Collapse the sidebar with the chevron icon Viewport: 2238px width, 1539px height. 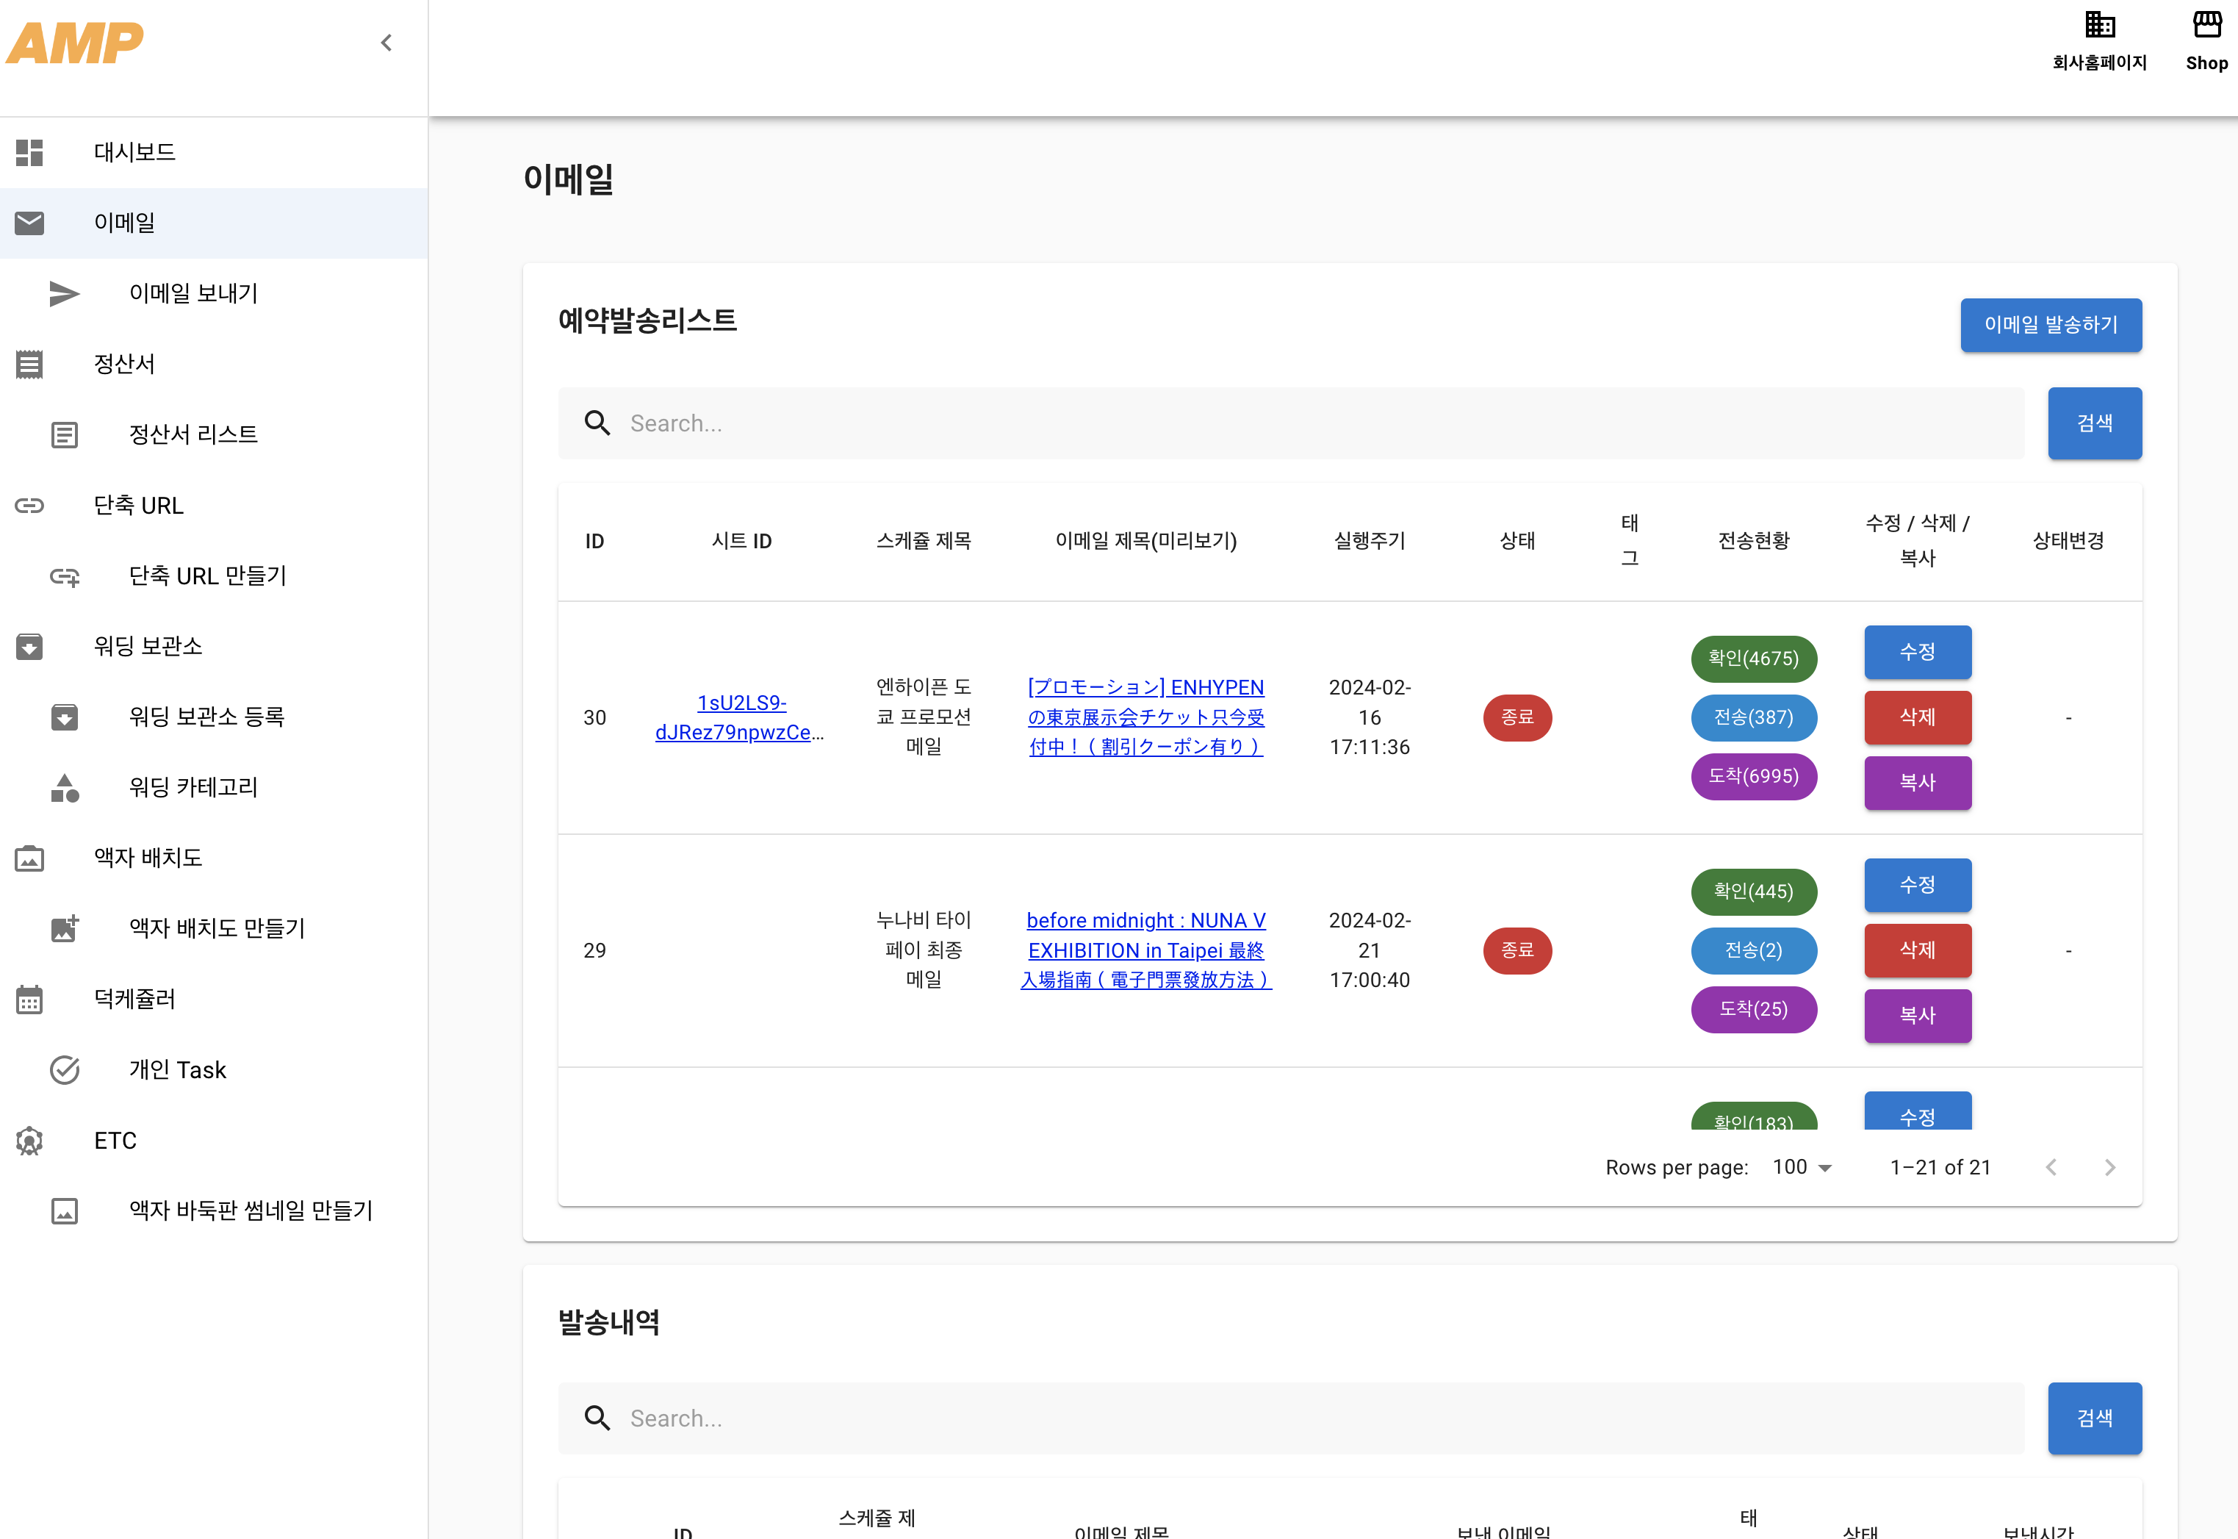coord(386,43)
